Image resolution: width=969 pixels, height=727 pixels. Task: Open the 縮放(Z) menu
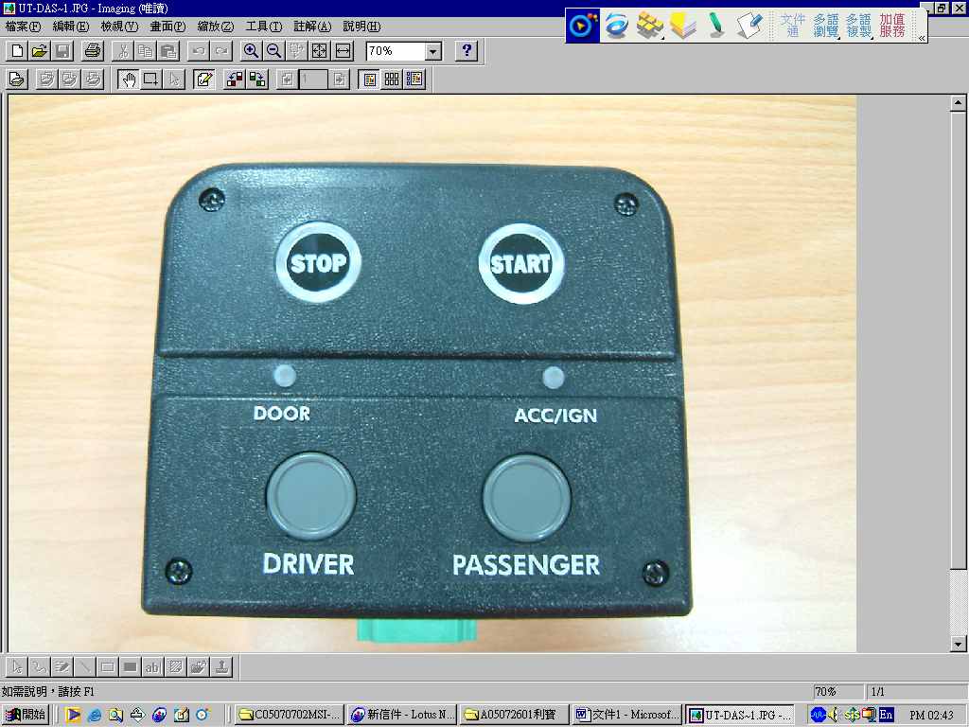tap(215, 27)
